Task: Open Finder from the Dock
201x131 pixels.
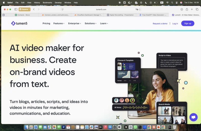Action: click(x=26, y=127)
